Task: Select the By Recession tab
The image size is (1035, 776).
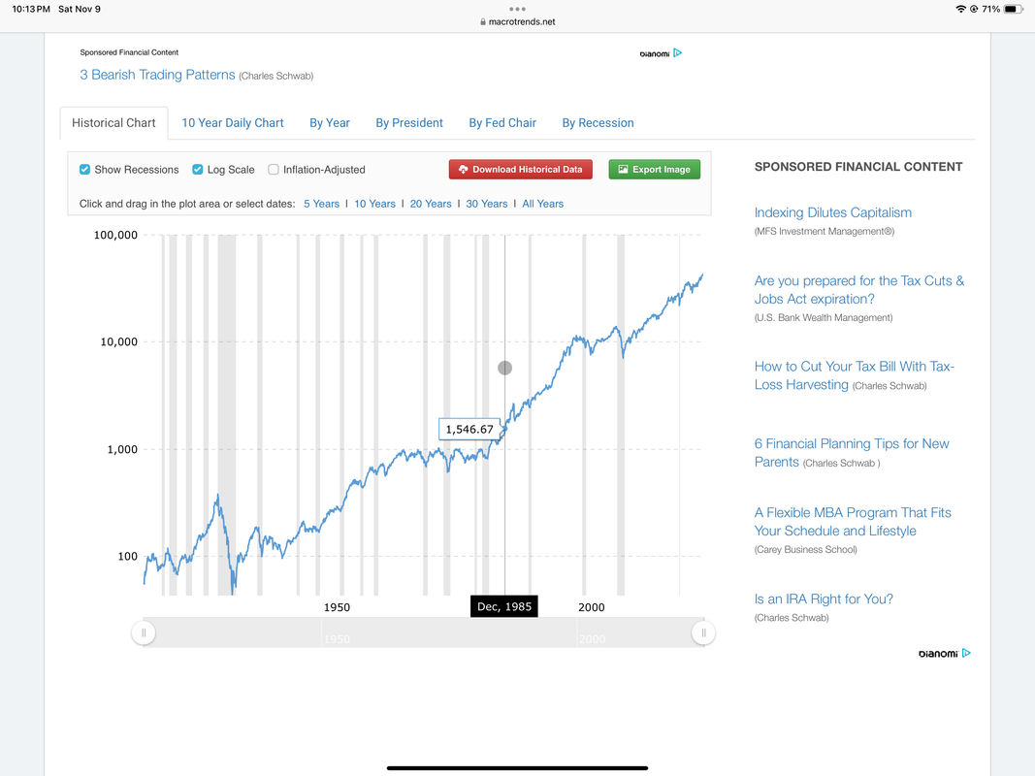Action: 598,123
